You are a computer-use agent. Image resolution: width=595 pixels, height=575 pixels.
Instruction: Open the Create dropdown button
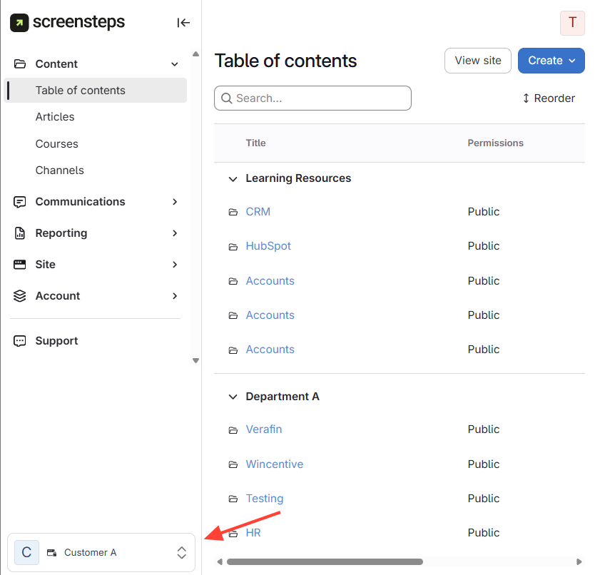coord(551,61)
